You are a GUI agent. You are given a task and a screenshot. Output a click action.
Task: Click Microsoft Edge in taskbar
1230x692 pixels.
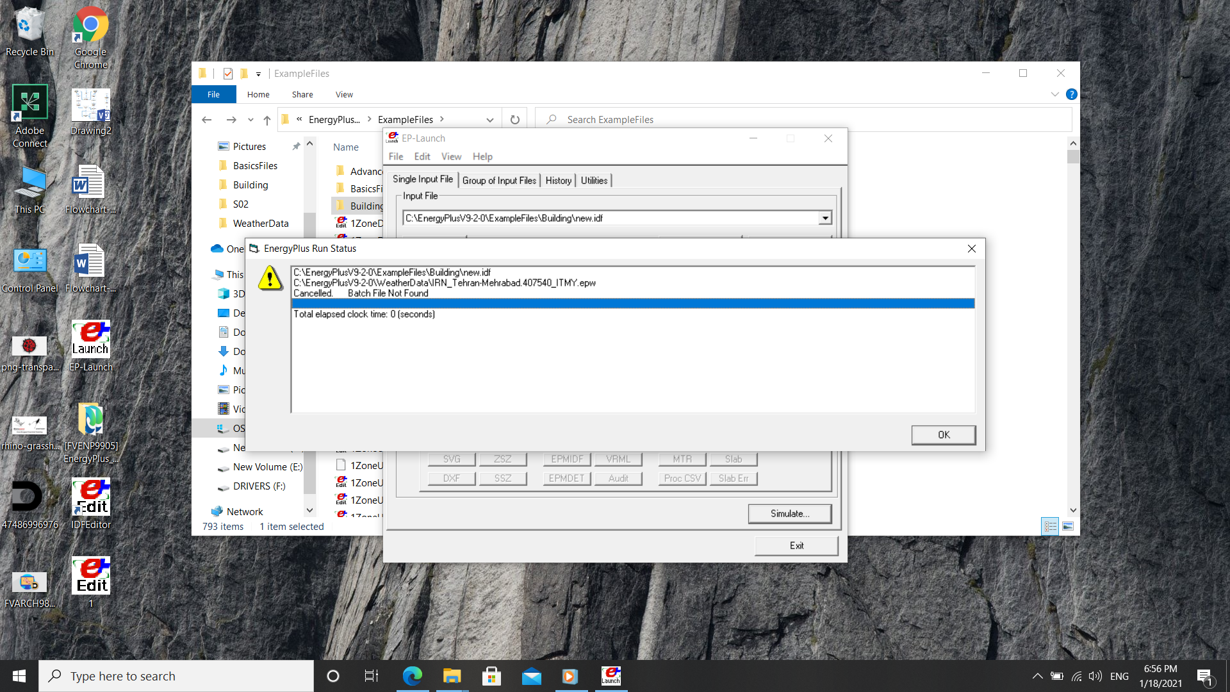[412, 676]
